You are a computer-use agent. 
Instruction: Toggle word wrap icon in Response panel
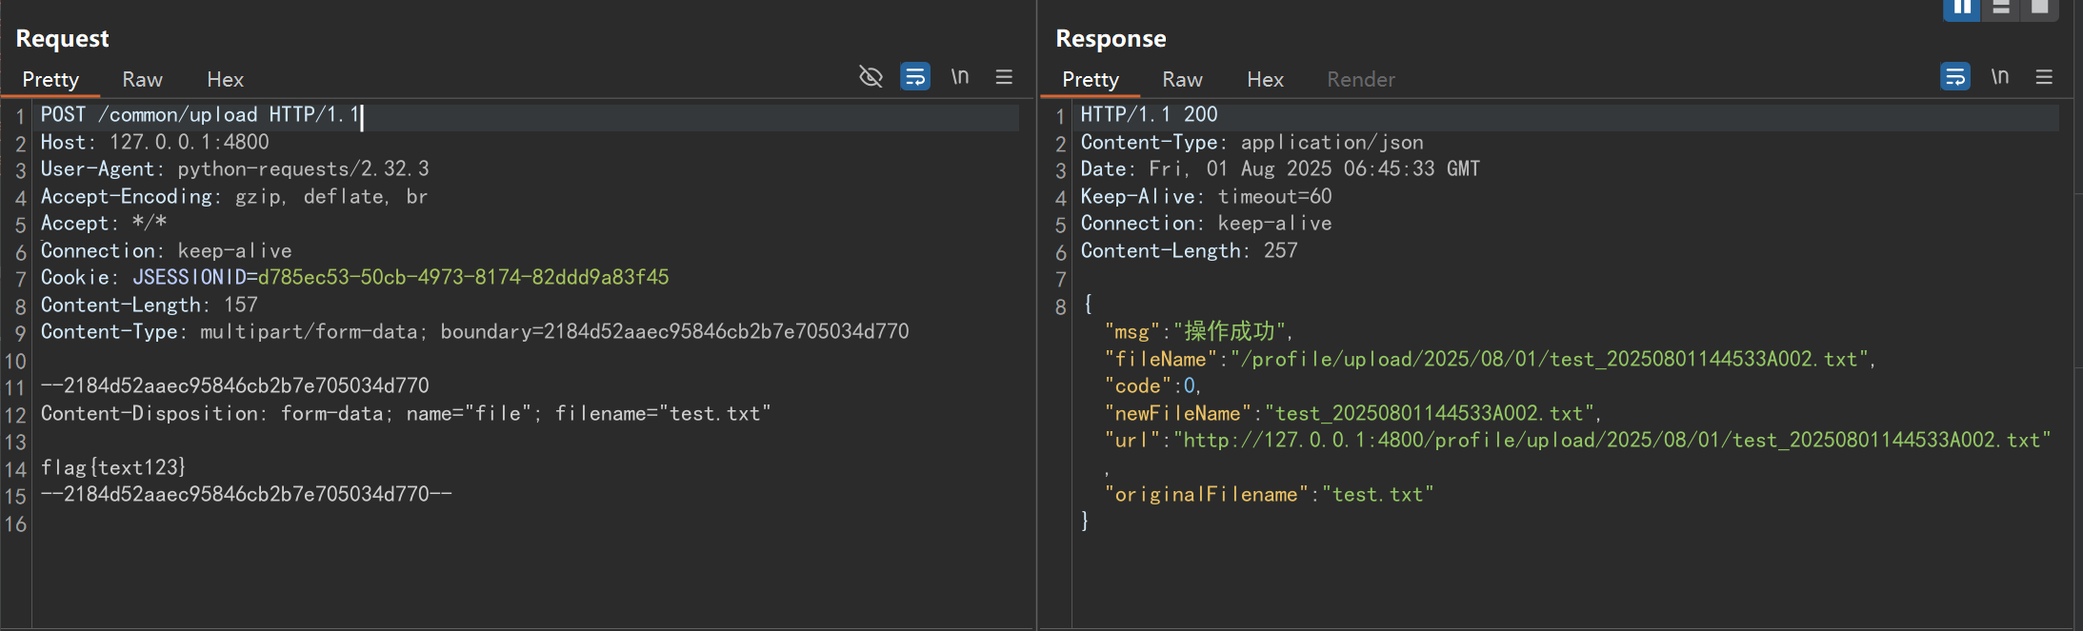point(1955,76)
